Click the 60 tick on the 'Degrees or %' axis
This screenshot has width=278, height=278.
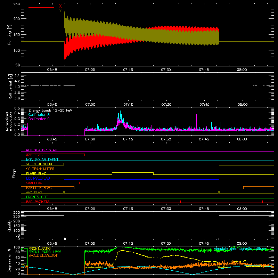coord(18,257)
